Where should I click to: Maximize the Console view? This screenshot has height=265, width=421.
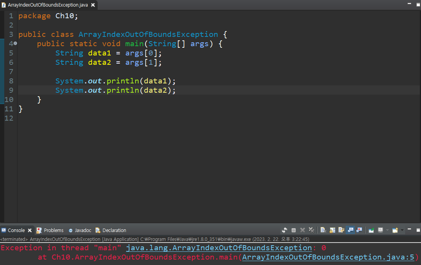click(418, 230)
